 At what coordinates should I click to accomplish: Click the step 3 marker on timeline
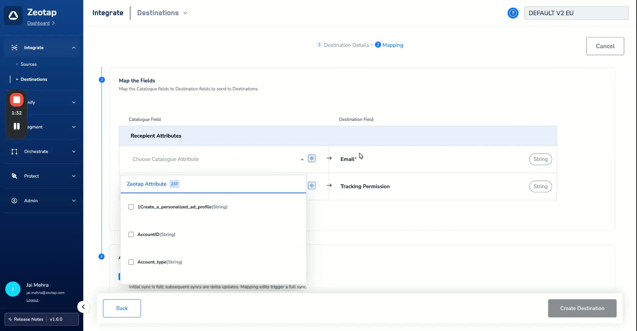(102, 257)
